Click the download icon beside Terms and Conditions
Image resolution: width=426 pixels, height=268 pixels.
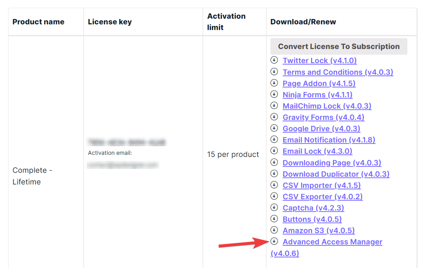274,71
